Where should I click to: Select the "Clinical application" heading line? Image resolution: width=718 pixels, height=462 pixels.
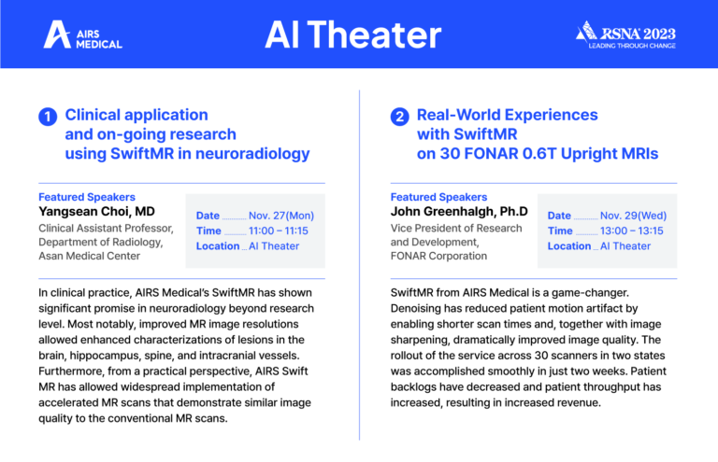pyautogui.click(x=136, y=115)
